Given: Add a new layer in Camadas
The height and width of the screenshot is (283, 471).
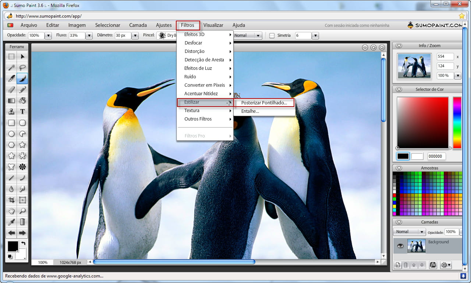Looking at the screenshot, I should pyautogui.click(x=398, y=265).
